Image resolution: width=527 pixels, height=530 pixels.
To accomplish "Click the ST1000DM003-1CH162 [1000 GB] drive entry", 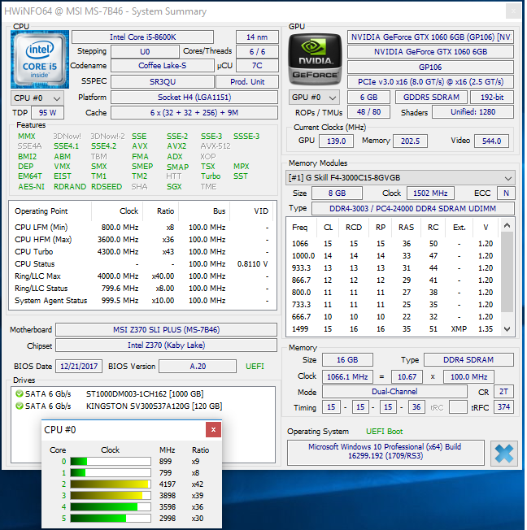I will 145,394.
